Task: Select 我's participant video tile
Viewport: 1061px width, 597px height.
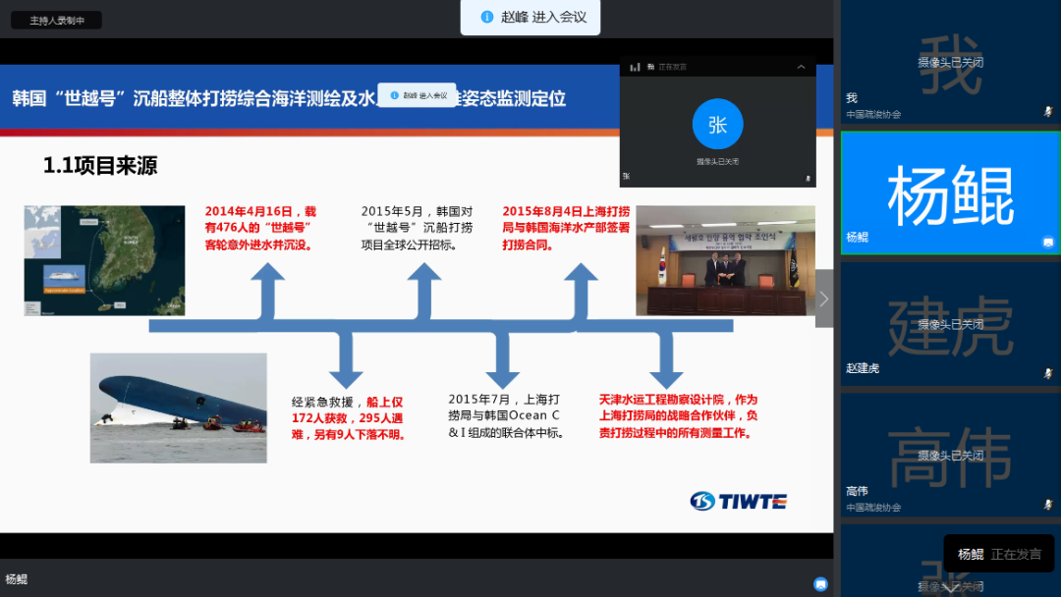Action: tap(949, 62)
